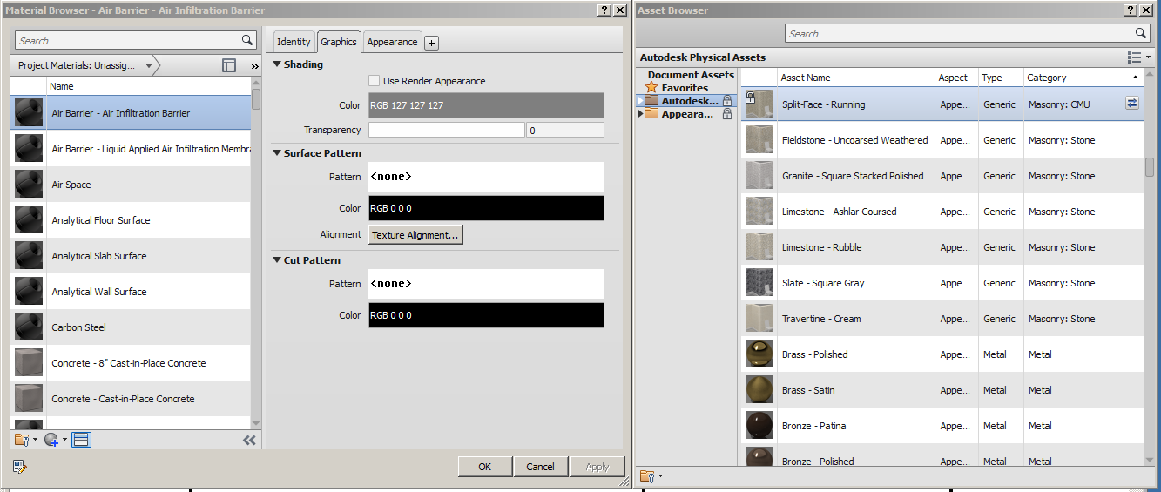The width and height of the screenshot is (1161, 492).
Task: Select Limestone - Rubble asset row
Action: (942, 247)
